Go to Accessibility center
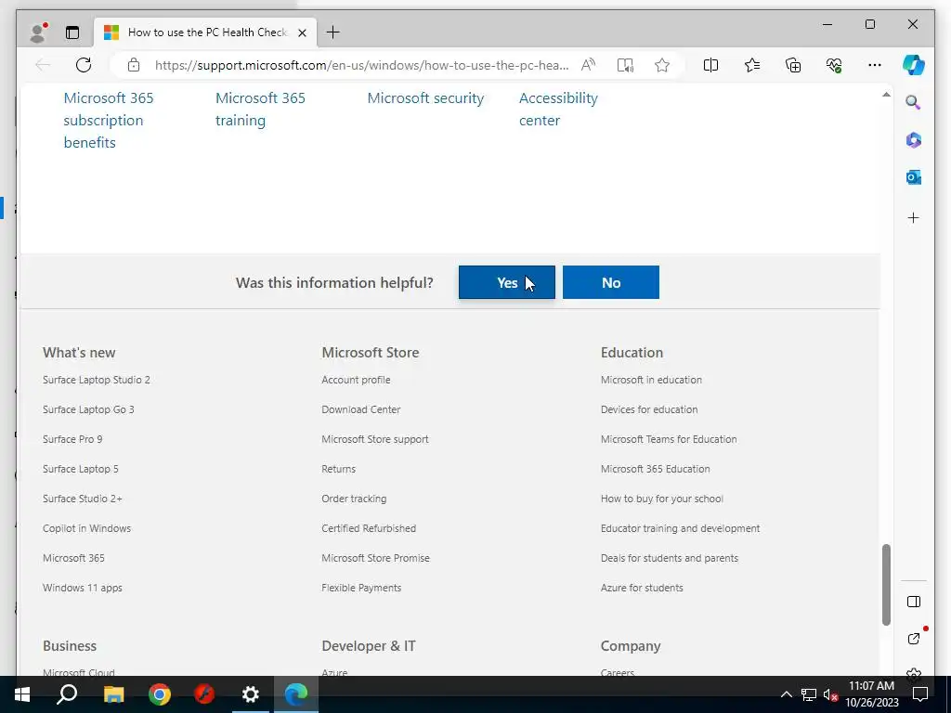Viewport: 951px width, 713px height. coord(558,110)
